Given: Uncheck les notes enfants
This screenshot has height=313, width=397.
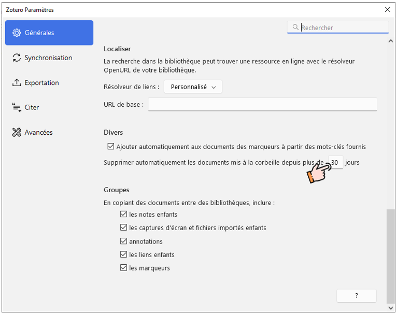Looking at the screenshot, I should point(123,214).
